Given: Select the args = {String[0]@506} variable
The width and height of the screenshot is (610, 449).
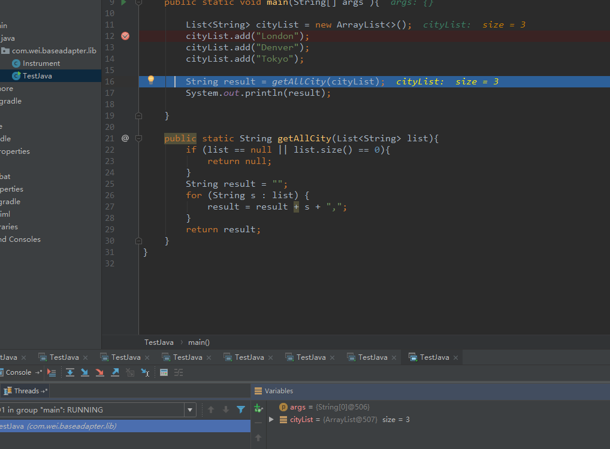Looking at the screenshot, I should 330,407.
